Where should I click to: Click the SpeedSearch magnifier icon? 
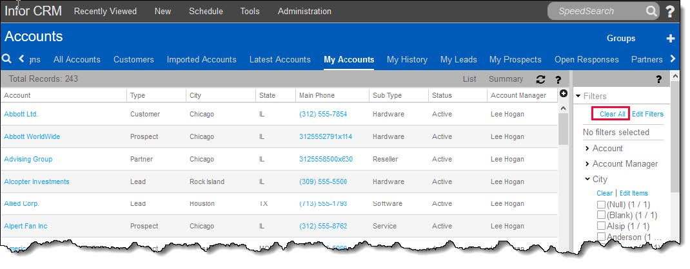tap(651, 11)
